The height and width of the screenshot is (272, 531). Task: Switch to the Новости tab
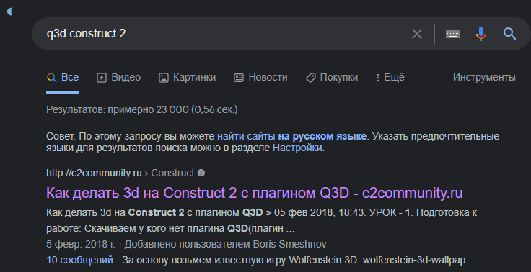pos(260,78)
